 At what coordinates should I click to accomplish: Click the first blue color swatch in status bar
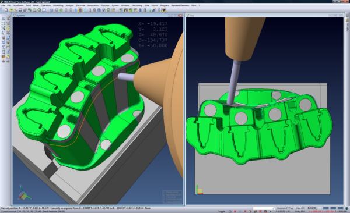325,208
